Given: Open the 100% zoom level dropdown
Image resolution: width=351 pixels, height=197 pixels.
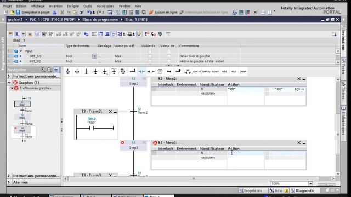Looking at the screenshot, I should point(310,184).
